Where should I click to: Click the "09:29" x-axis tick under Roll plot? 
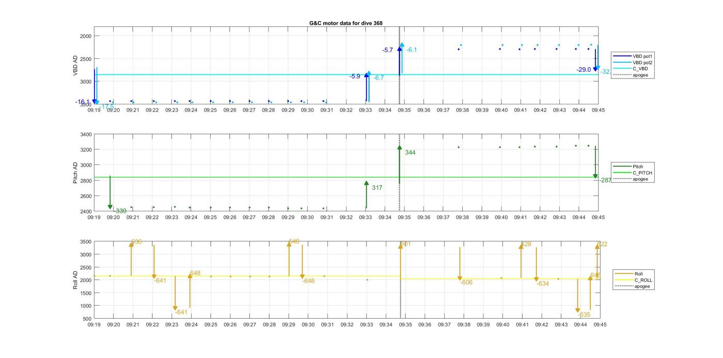pyautogui.click(x=289, y=324)
